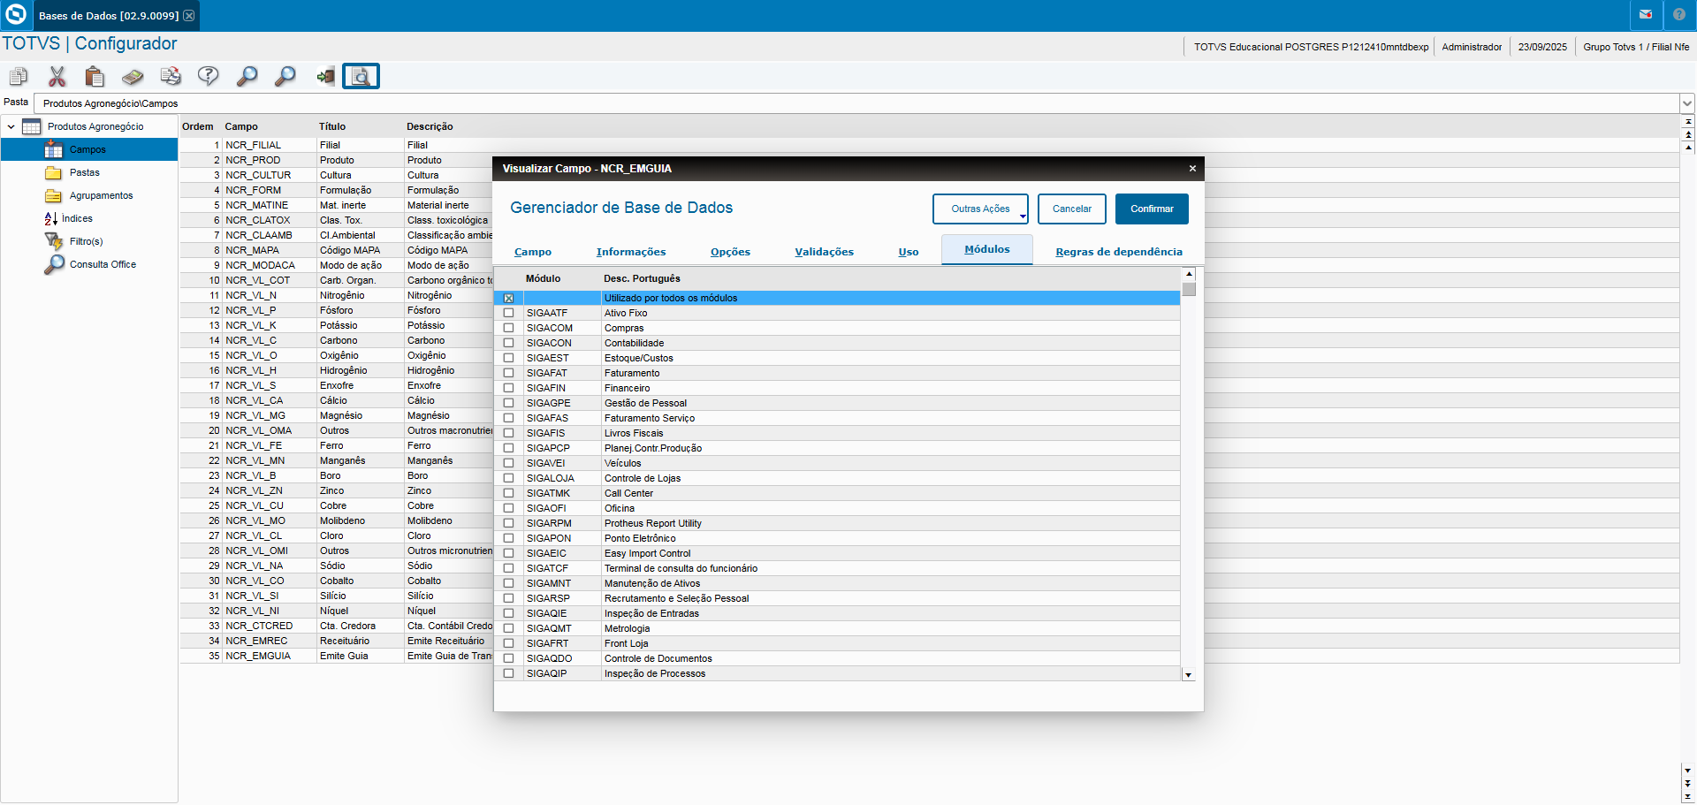Screen dimensions: 1697x805
Task: Click the clipboard Paste icon
Action: [x=95, y=77]
